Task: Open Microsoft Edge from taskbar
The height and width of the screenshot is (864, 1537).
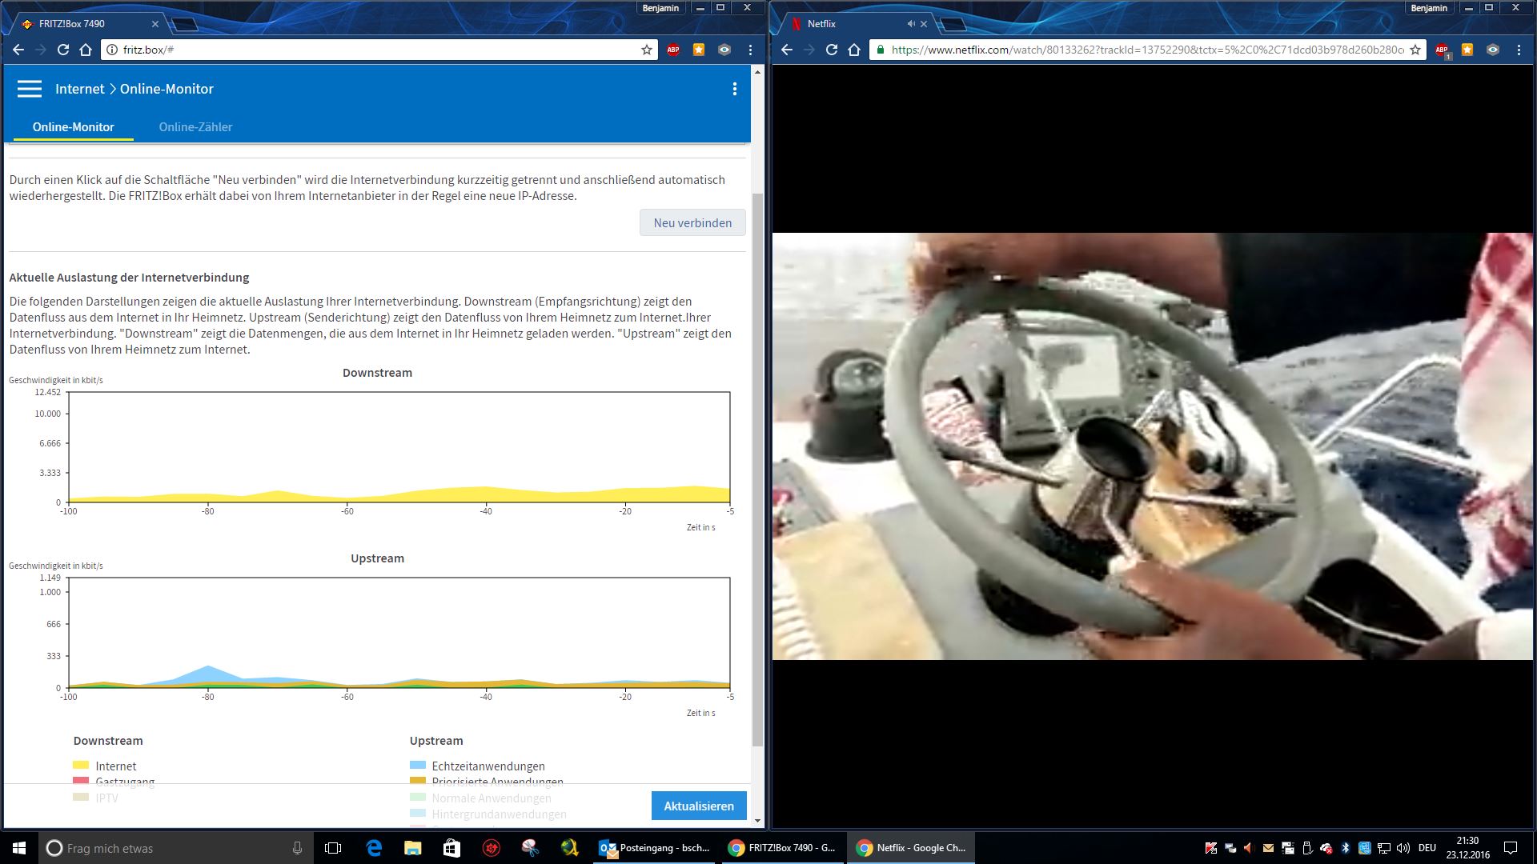Action: [373, 848]
